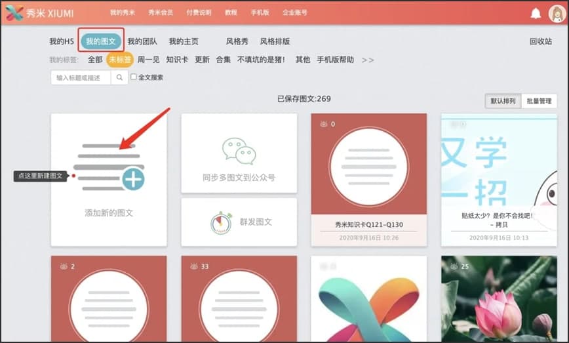This screenshot has width=569, height=343.
Task: Click the view-count eye on the Q121–Q130 card
Action: (x=324, y=124)
